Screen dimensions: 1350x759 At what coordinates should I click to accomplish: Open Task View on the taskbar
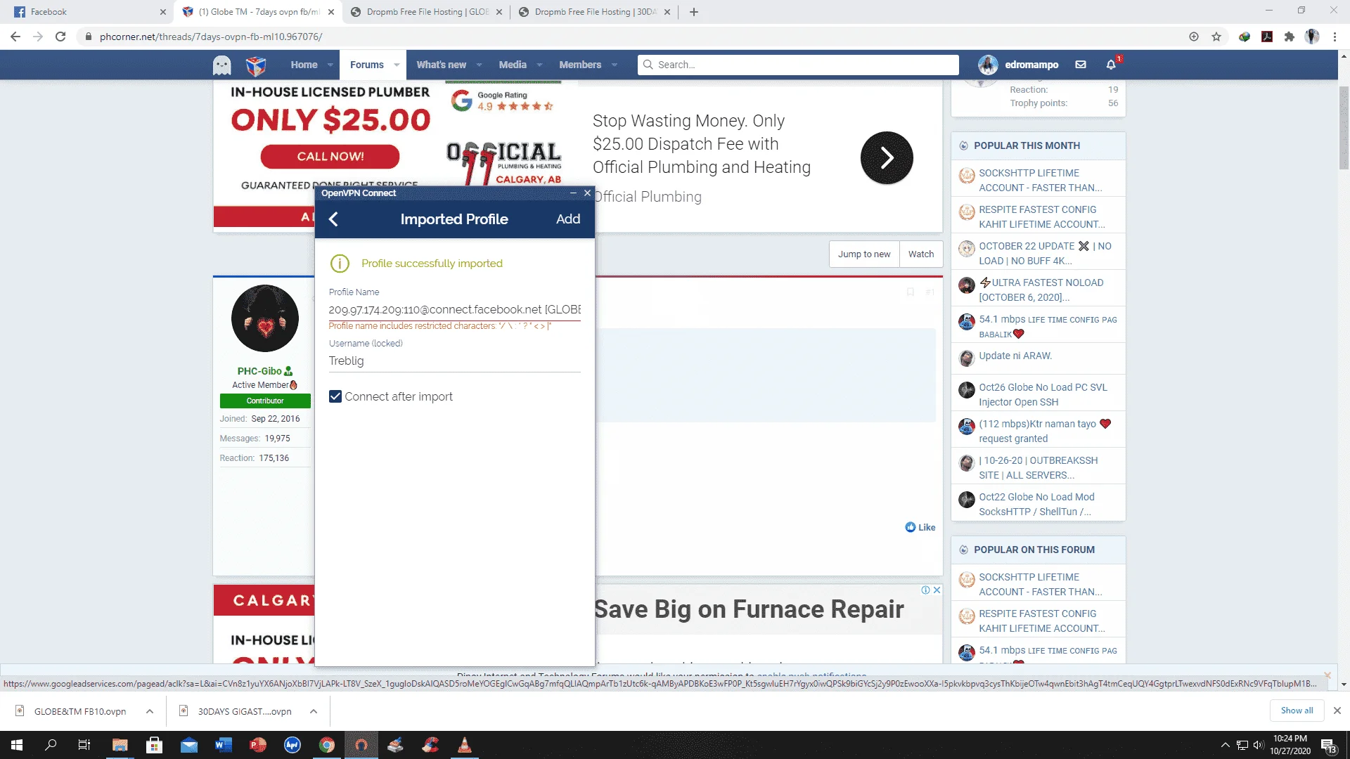[x=84, y=745]
